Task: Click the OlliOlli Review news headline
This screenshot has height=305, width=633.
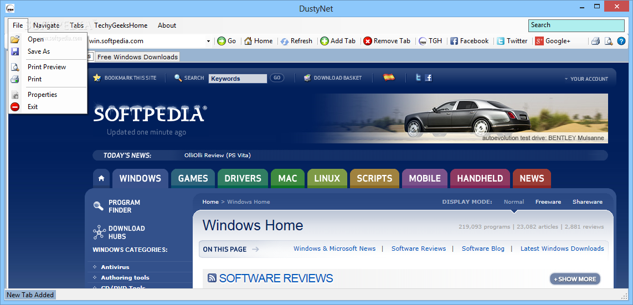Action: (218, 156)
